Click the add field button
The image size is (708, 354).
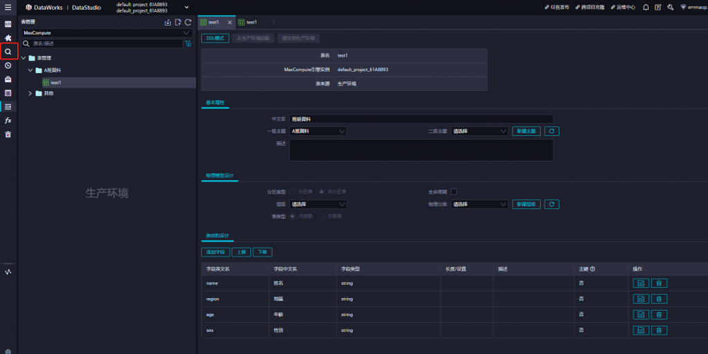(216, 252)
